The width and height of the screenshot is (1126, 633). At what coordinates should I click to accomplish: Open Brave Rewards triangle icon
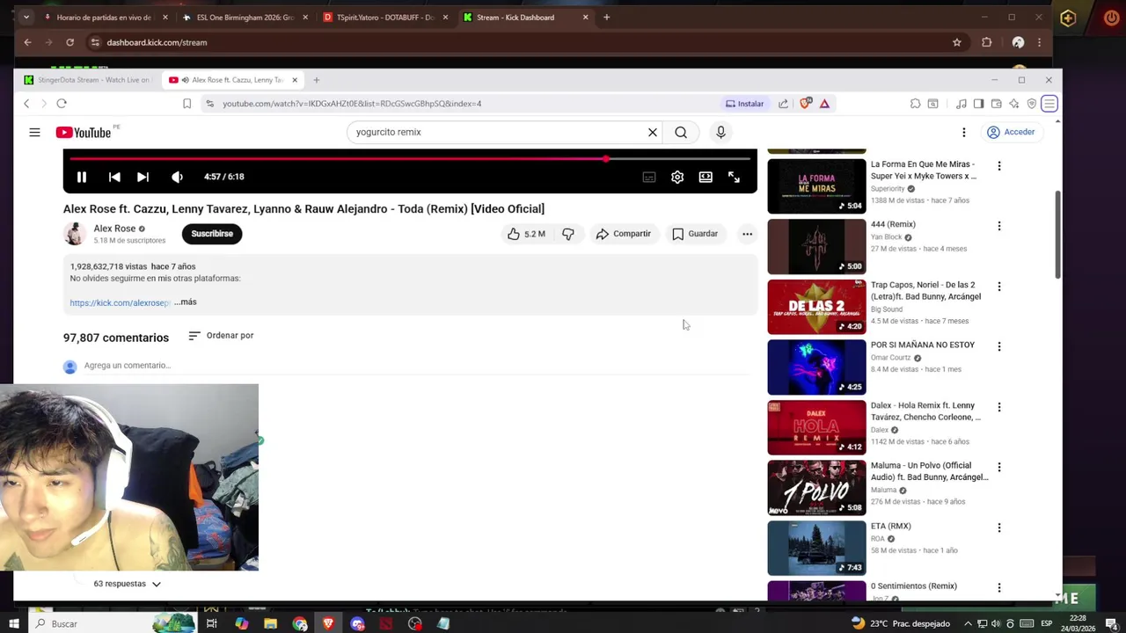pyautogui.click(x=824, y=104)
